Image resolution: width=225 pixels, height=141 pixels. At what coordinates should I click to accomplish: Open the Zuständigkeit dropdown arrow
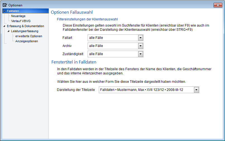coord(140,54)
